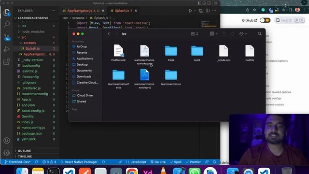
Task: Open Applications in Finder sidebar
Action: tap(84, 58)
